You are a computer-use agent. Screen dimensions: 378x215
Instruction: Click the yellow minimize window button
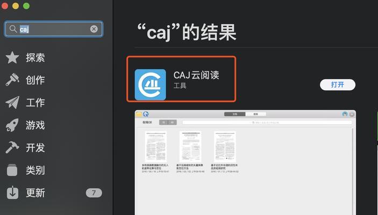(x=16, y=6)
